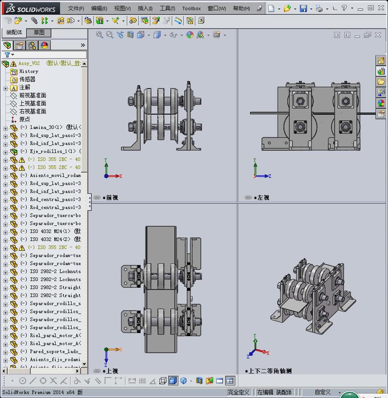Image resolution: width=388 pixels, height=398 pixels.
Task: Click the 自定义 units button in status bar
Action: click(x=323, y=392)
